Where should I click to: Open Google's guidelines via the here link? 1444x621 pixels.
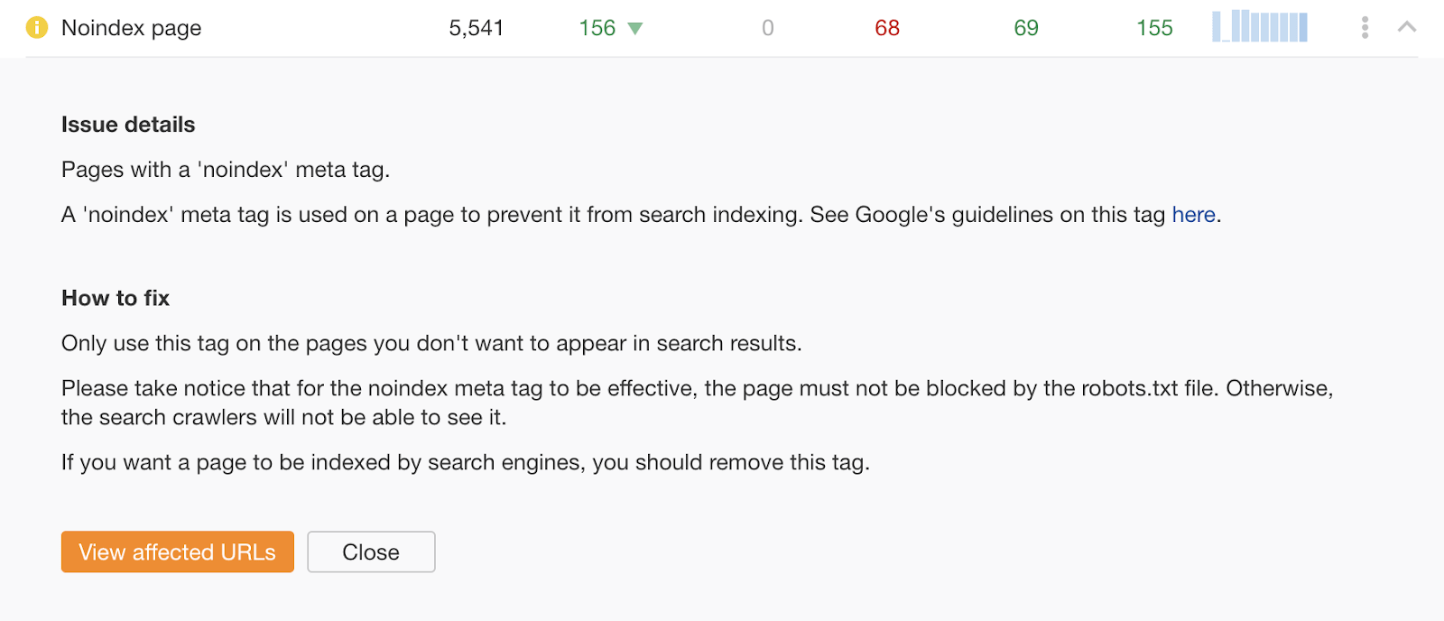1193,215
